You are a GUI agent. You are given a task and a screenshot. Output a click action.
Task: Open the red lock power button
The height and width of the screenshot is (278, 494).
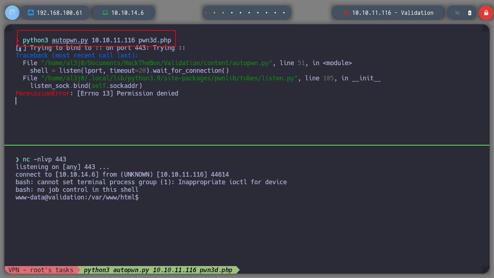(486, 13)
